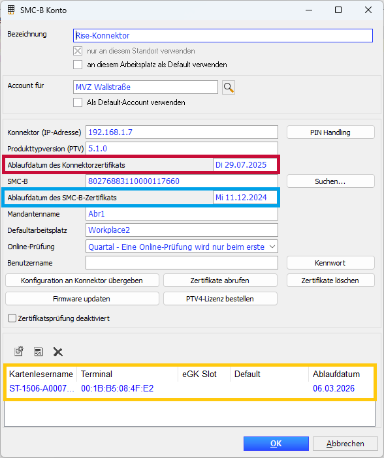
Task: Click the PTV4-Lizenz bestellen button
Action: click(220, 299)
